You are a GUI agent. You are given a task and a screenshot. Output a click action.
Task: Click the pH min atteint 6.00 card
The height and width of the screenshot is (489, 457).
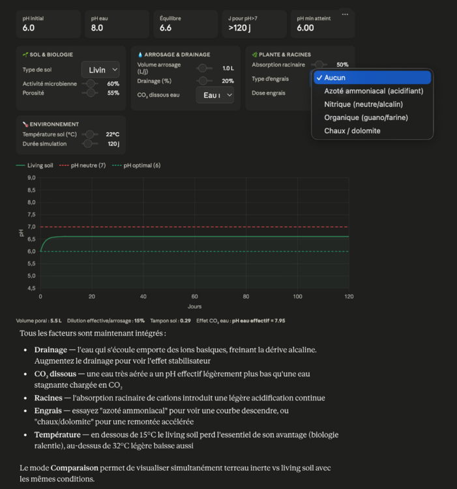[323, 24]
